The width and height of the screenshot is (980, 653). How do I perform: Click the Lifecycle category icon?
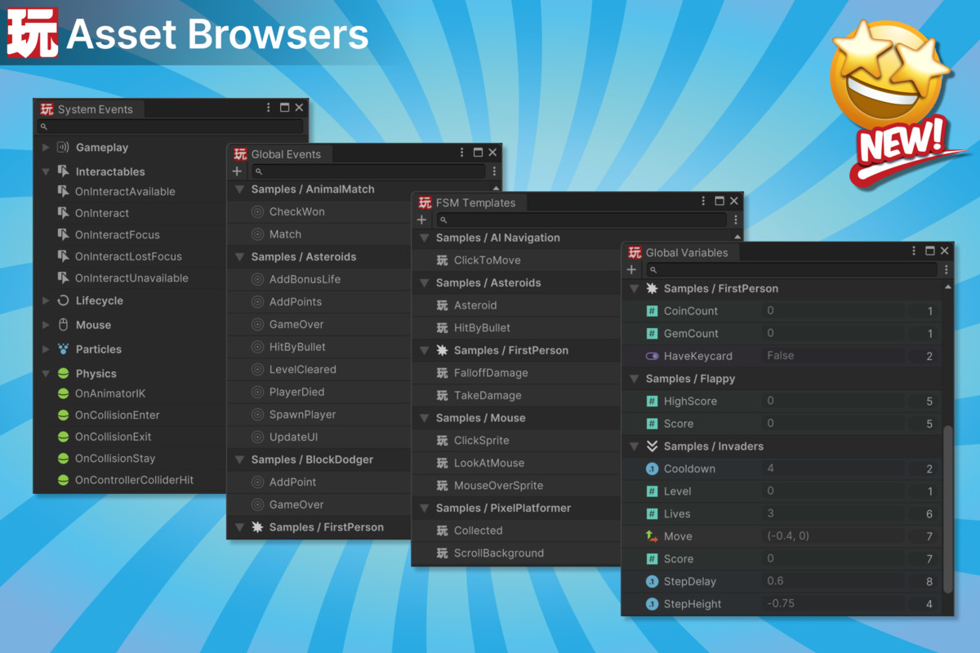tap(63, 300)
